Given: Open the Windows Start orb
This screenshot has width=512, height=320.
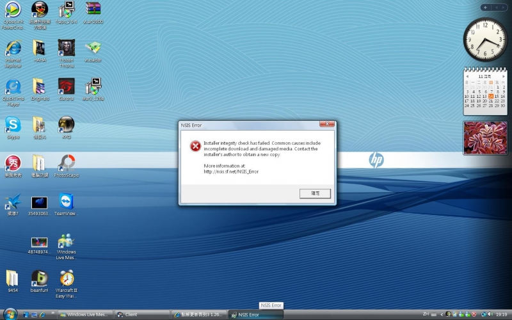Looking at the screenshot, I should click(x=10, y=314).
